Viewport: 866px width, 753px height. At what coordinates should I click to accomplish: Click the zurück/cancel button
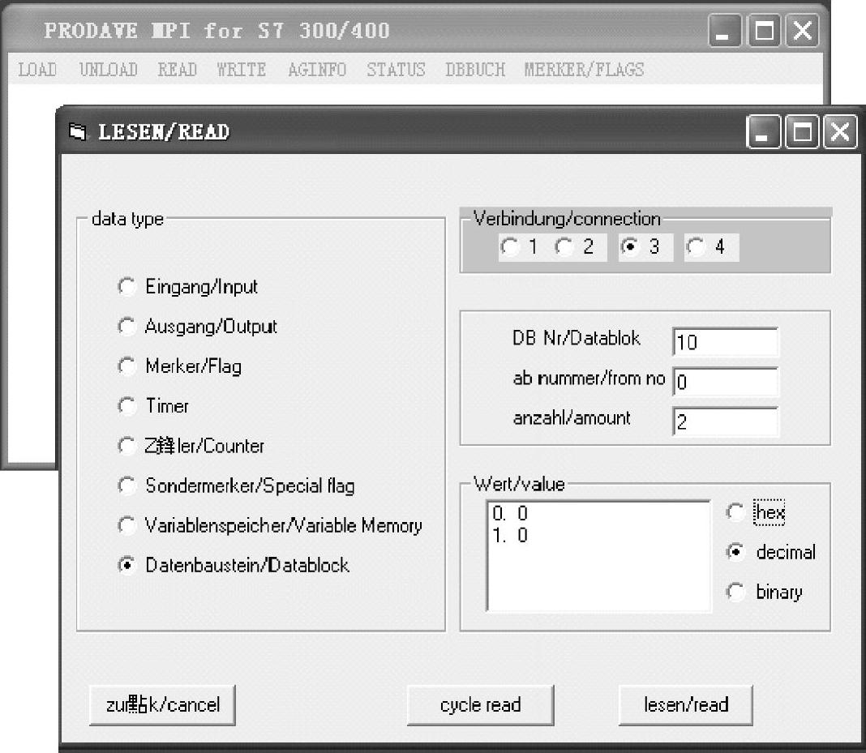[x=162, y=705]
